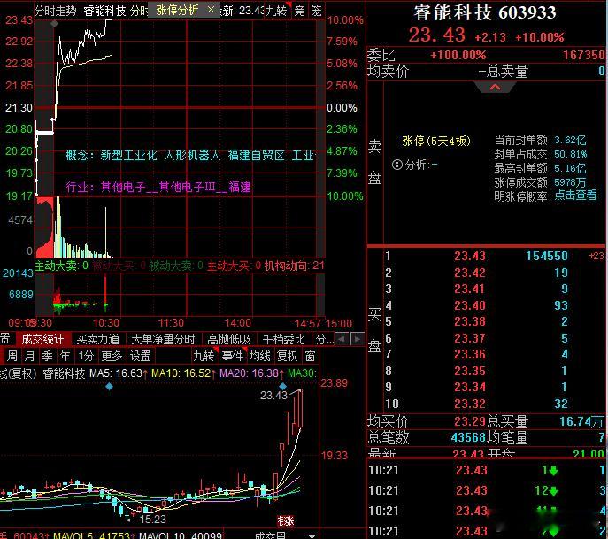Click the 委比 +100.00% value
Screen dimensions: 608x539
[458, 55]
